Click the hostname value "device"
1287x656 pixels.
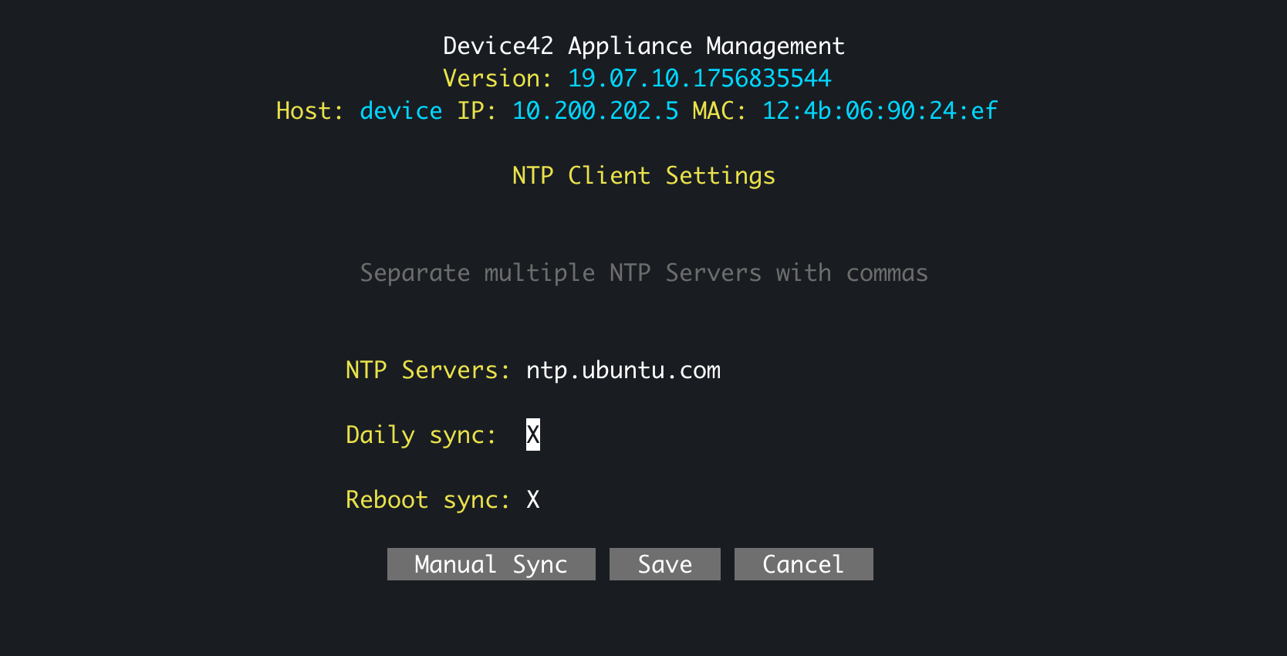point(400,111)
